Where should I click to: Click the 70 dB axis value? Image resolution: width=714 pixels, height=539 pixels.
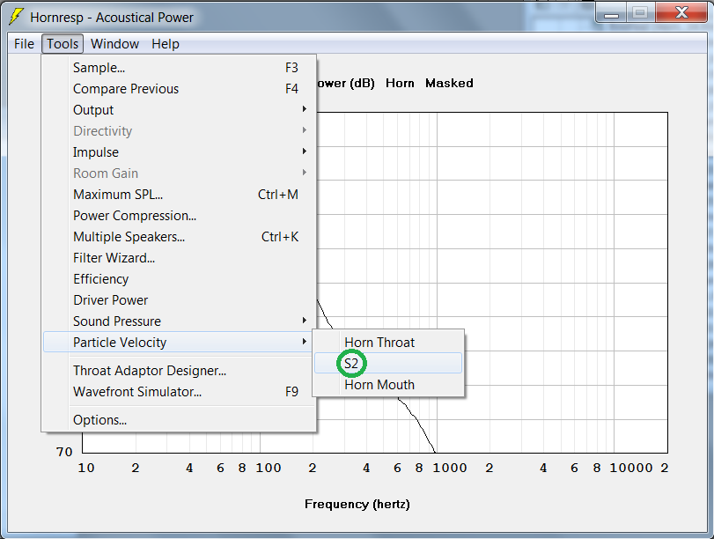click(x=64, y=452)
